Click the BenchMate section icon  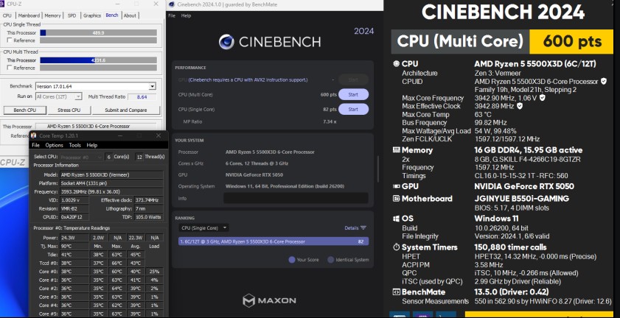point(396,292)
